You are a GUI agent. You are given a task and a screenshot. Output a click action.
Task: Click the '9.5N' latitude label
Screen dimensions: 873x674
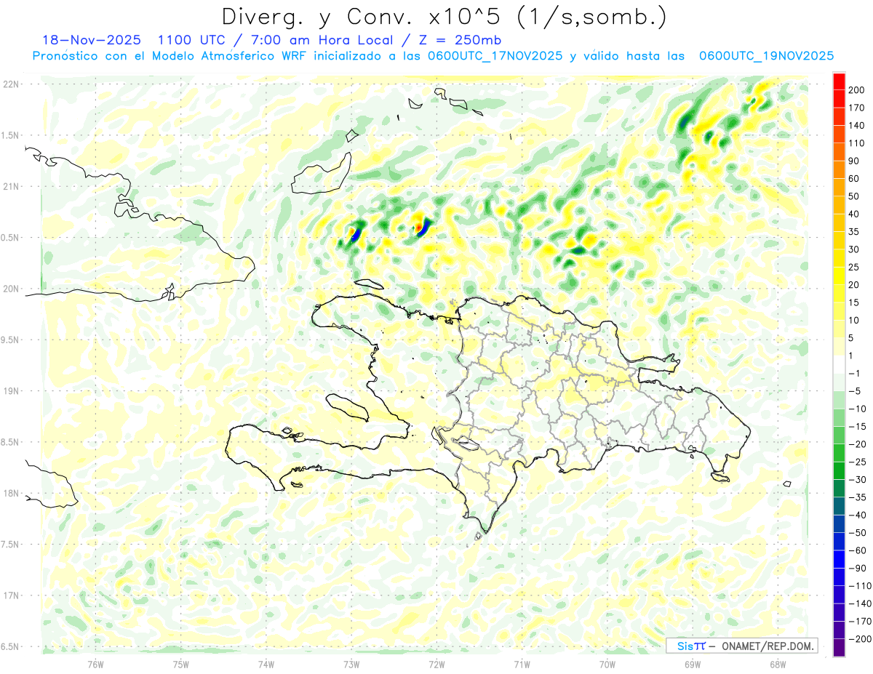(x=11, y=340)
